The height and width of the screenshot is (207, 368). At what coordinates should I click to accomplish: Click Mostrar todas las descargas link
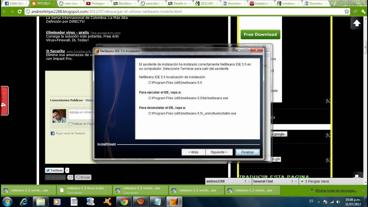(336, 191)
